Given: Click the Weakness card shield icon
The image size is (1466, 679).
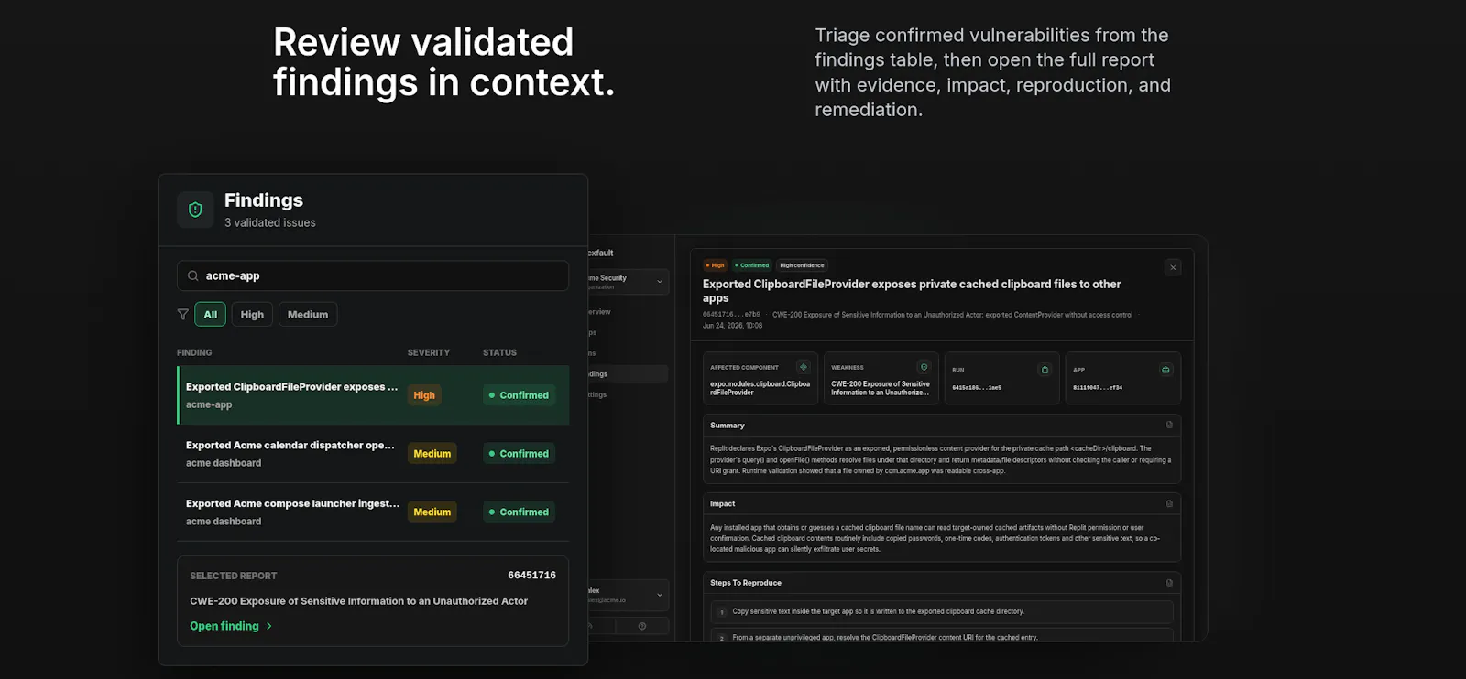Looking at the screenshot, I should [x=924, y=367].
